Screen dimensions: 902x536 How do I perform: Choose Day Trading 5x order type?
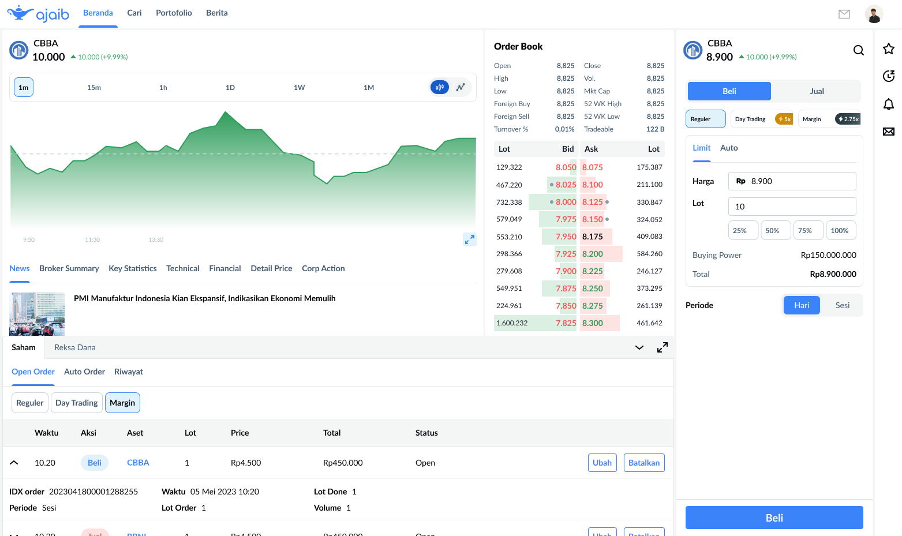tap(762, 119)
